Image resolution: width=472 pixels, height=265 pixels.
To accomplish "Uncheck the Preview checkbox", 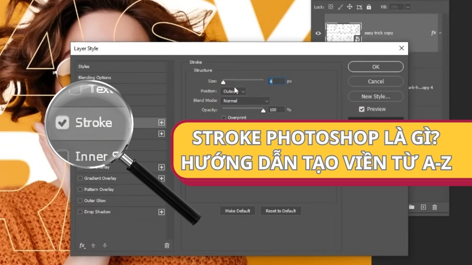I will pyautogui.click(x=361, y=109).
